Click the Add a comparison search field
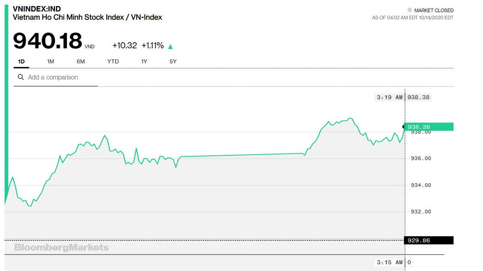This screenshot has width=483, height=271. (56, 77)
